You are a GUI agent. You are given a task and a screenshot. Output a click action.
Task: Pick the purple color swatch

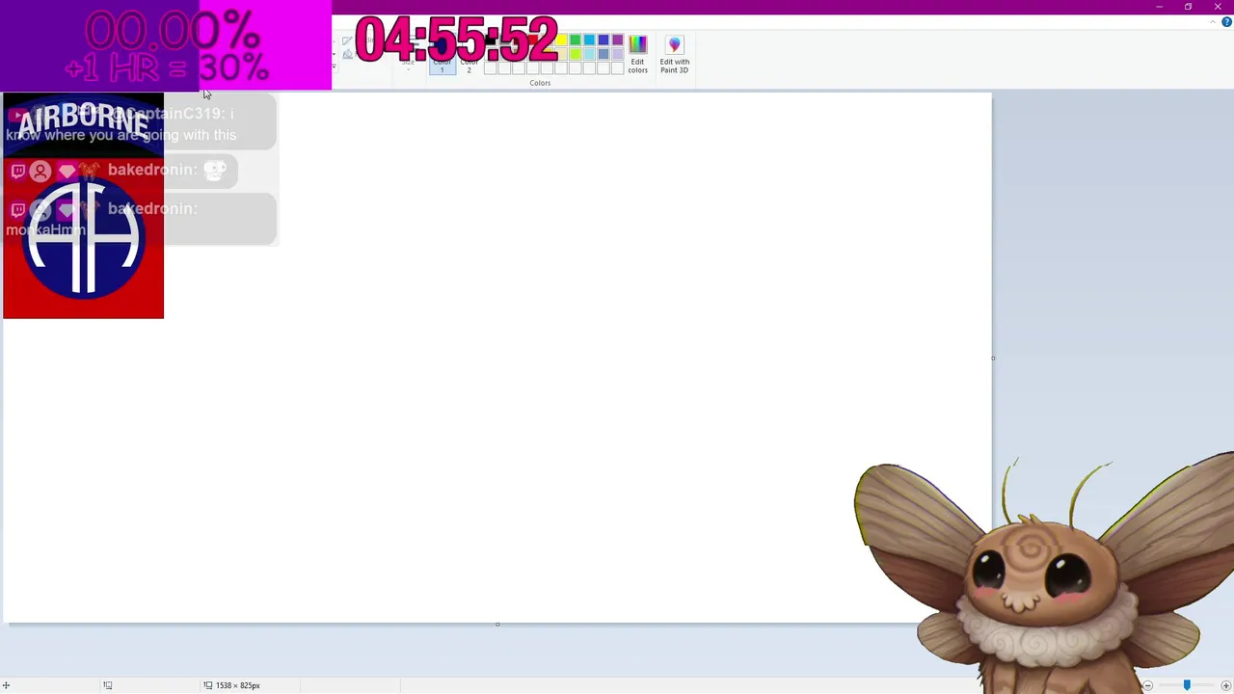coord(617,40)
